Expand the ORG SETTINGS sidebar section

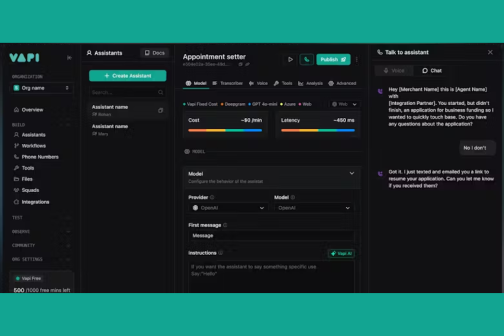[41, 259]
